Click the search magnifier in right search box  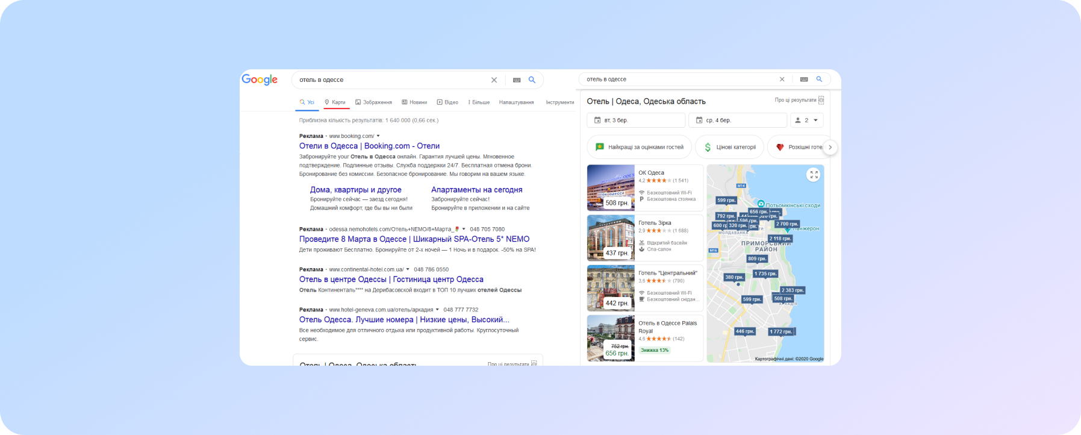(x=819, y=79)
